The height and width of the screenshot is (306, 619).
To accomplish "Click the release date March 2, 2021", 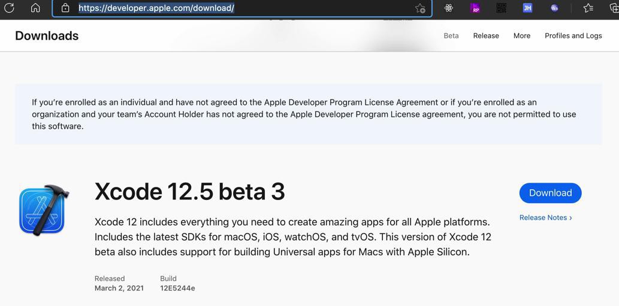I will (119, 288).
